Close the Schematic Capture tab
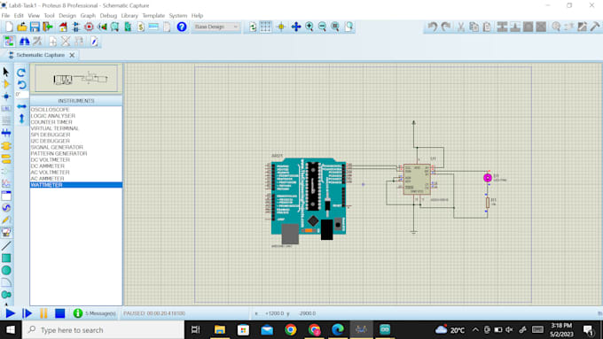Image resolution: width=603 pixels, height=339 pixels. (x=72, y=55)
